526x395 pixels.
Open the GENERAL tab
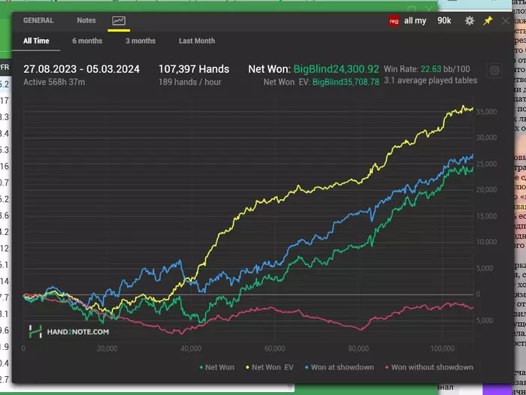38,20
